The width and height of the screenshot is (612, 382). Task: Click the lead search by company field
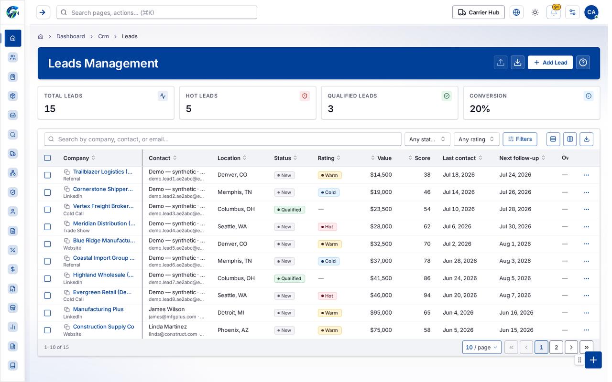click(x=223, y=139)
